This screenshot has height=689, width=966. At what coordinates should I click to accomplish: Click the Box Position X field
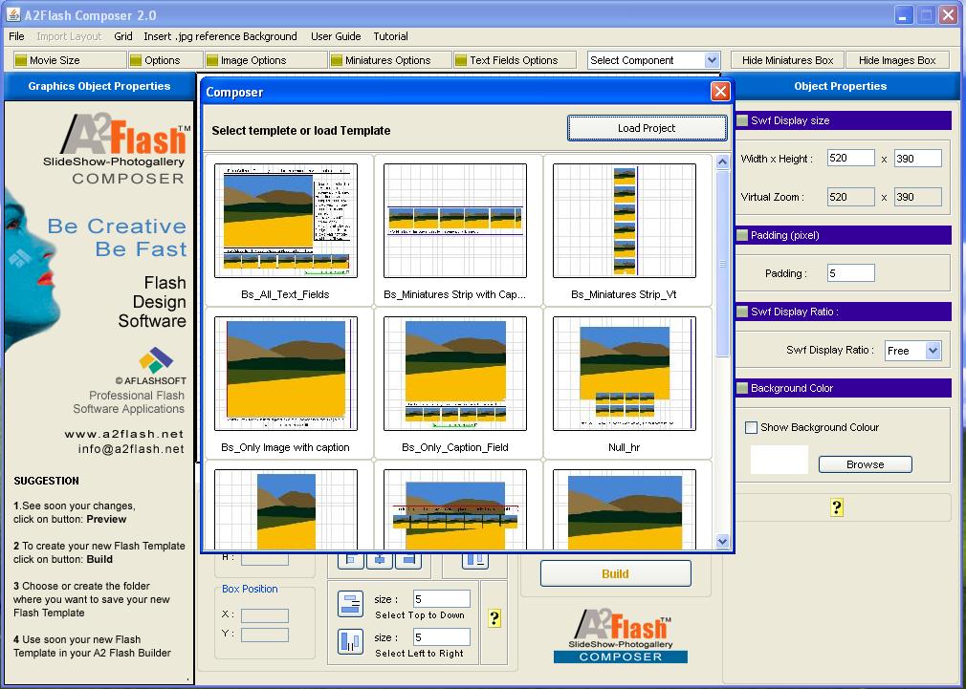(x=265, y=615)
